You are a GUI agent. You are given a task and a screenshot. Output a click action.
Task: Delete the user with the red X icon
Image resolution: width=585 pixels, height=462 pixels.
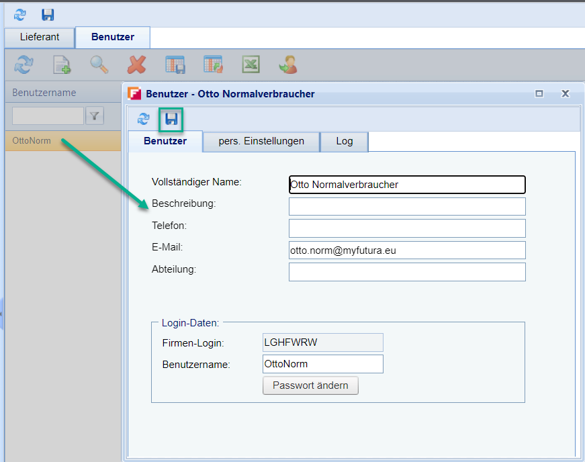coord(137,64)
